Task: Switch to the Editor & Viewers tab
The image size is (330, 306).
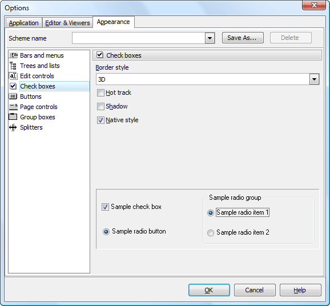Action: coord(67,23)
